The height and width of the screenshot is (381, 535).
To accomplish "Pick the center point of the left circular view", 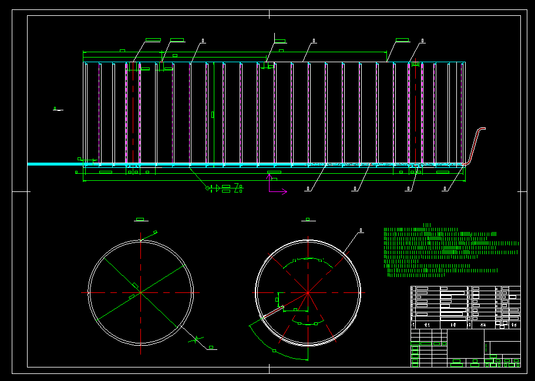I will (140, 293).
